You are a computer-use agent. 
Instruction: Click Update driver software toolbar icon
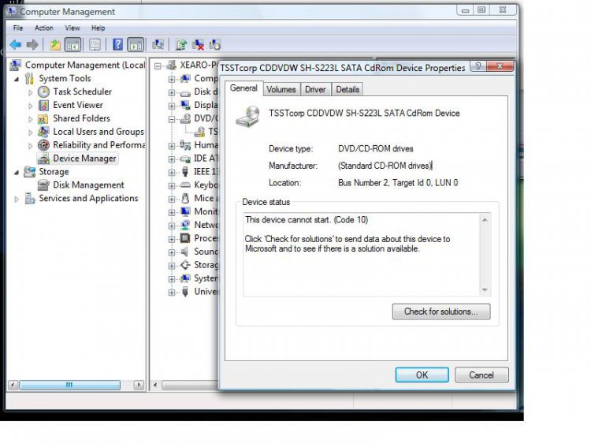coord(181,45)
